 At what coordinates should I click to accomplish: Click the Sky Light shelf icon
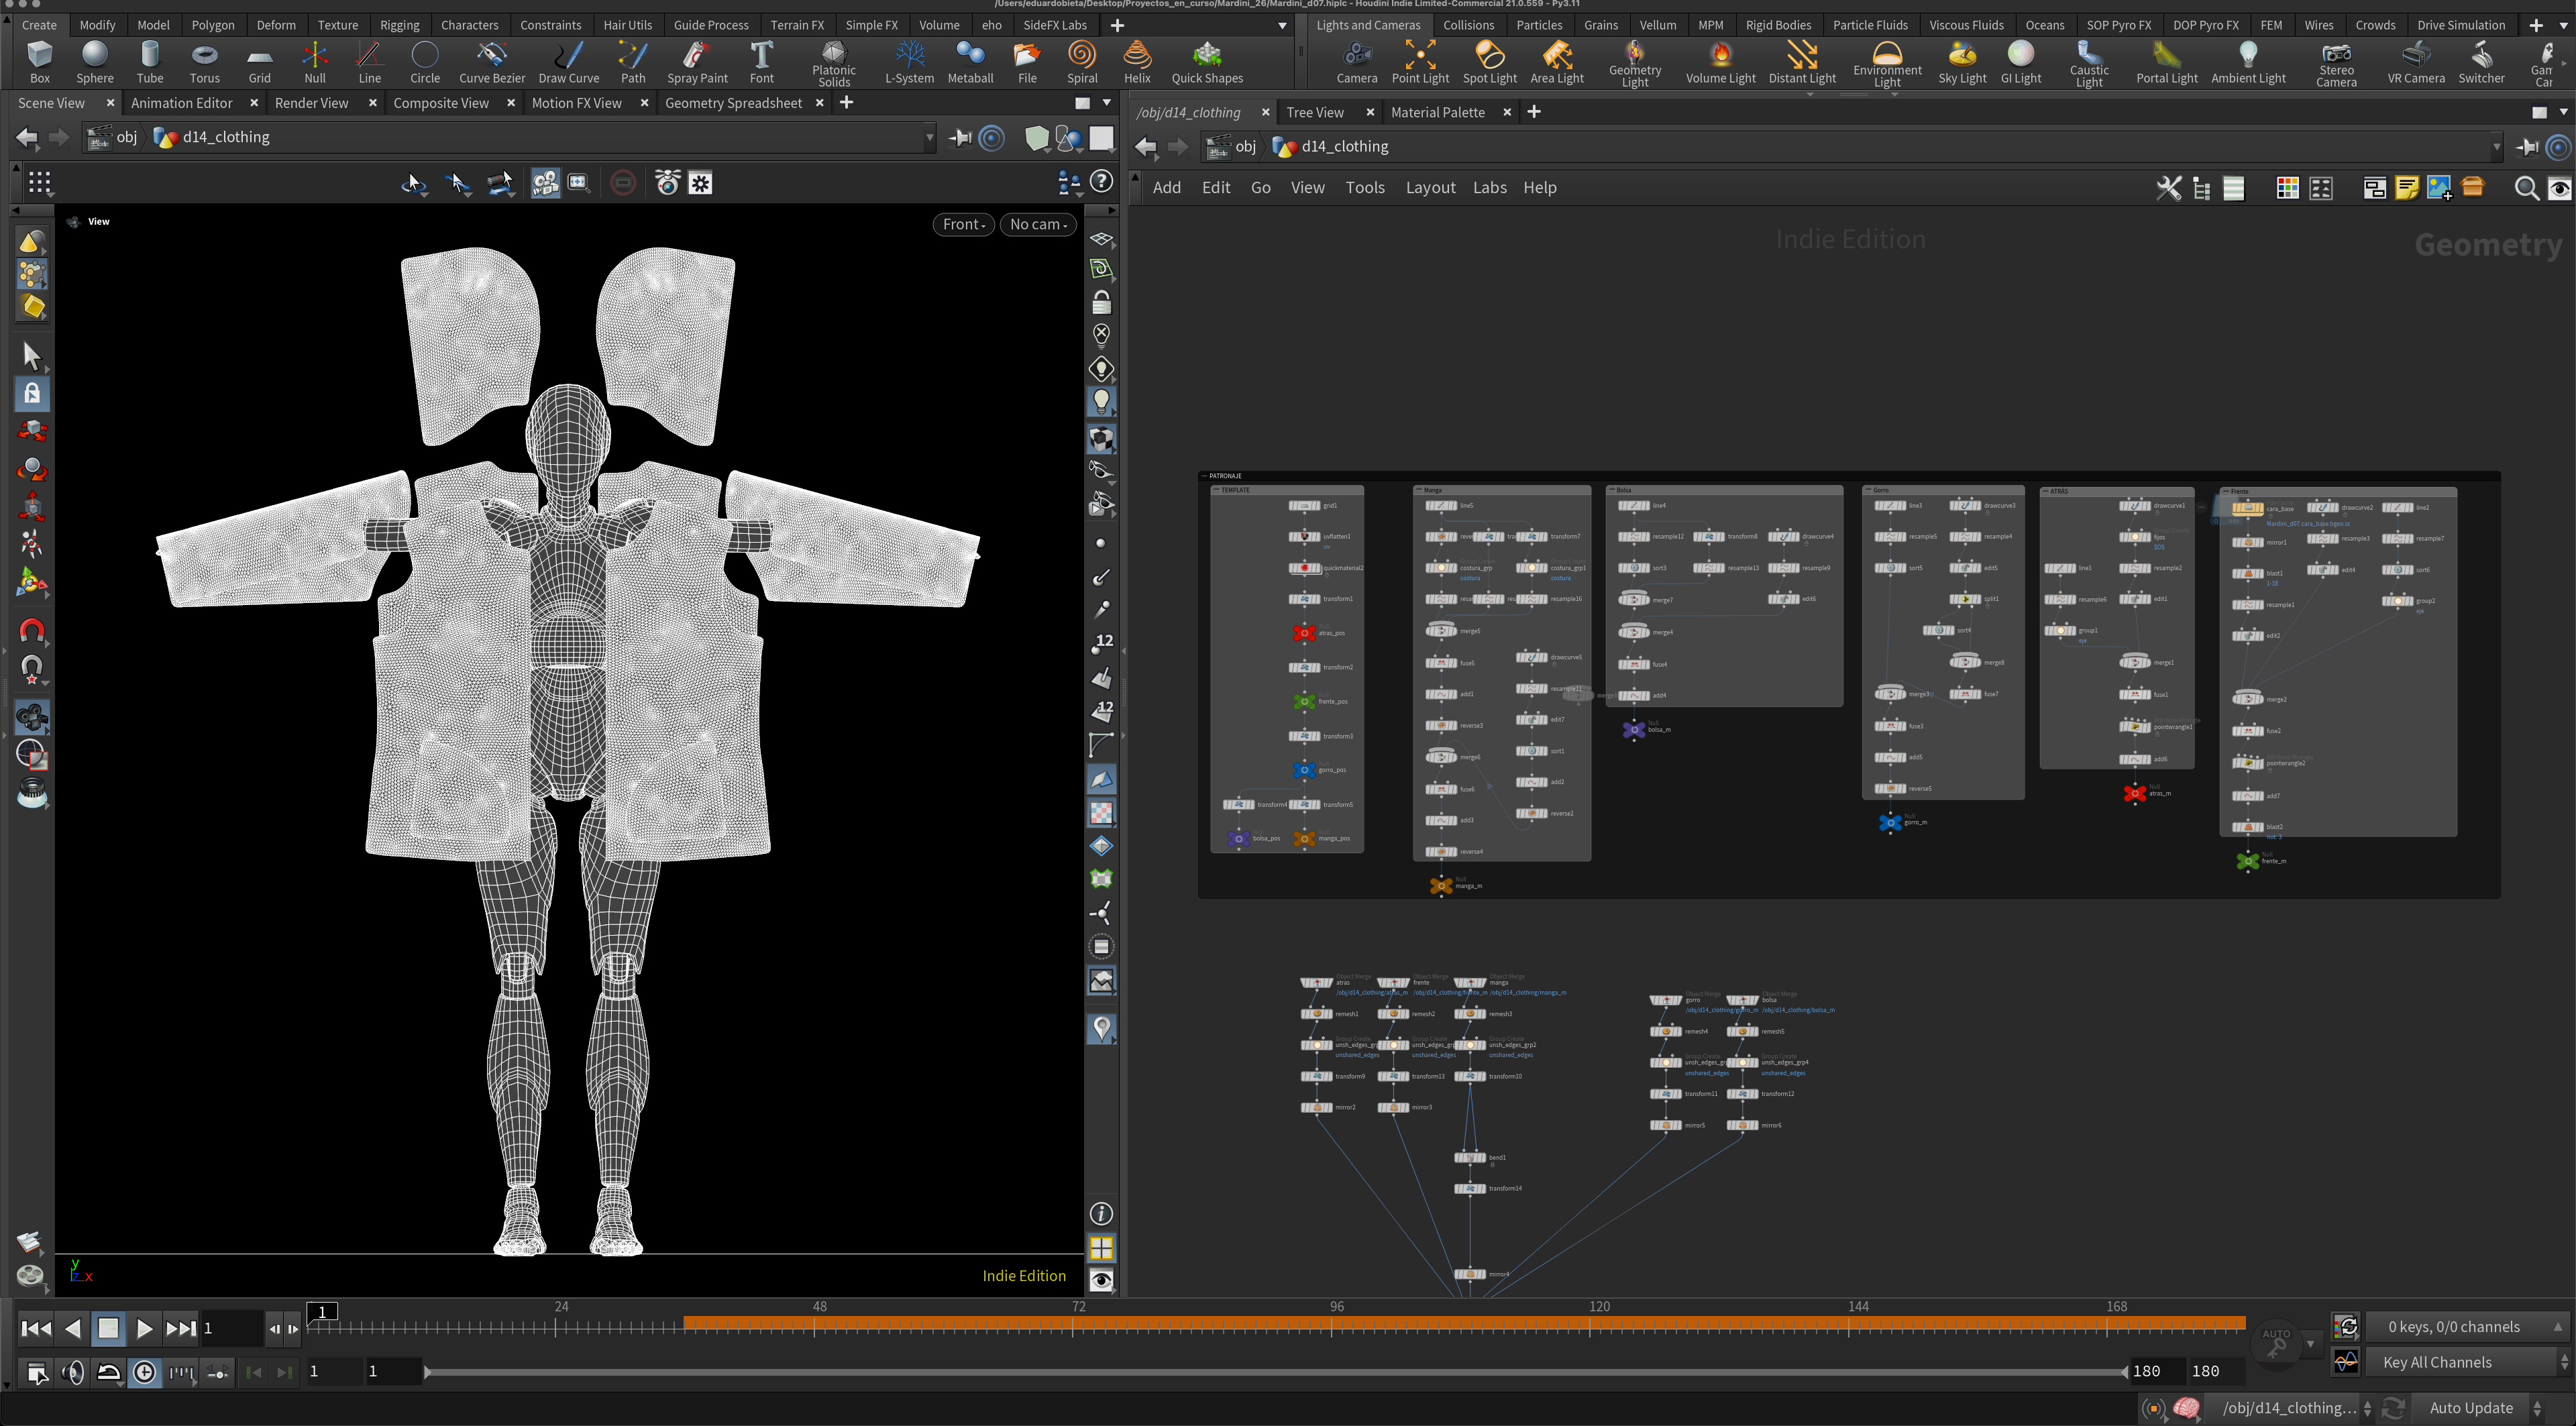[1961, 62]
